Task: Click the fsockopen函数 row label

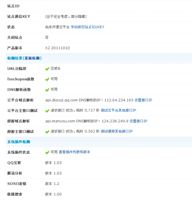Action: (x=21, y=79)
